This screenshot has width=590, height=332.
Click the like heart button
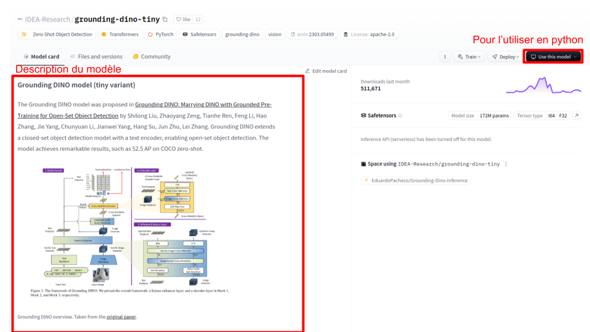pyautogui.click(x=183, y=20)
